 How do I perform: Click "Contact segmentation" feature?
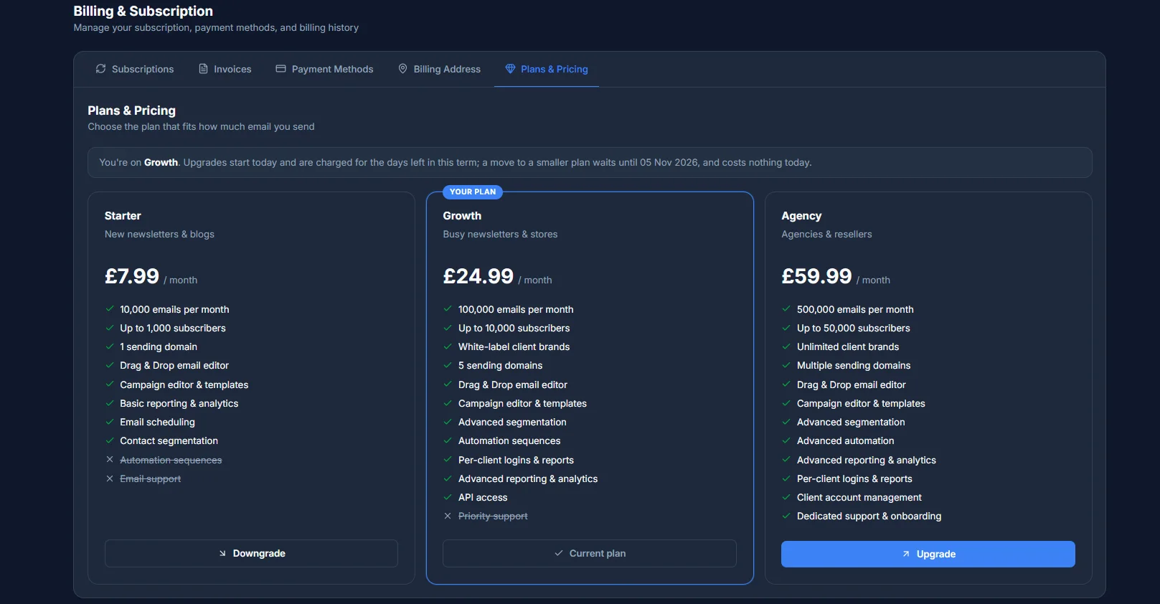tap(169, 441)
